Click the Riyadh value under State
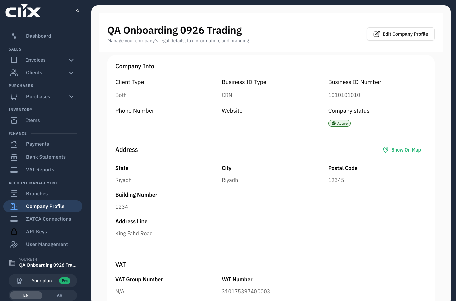Image resolution: width=456 pixels, height=301 pixels. (123, 180)
